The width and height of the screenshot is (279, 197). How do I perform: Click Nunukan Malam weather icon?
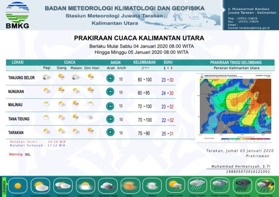point(76,90)
